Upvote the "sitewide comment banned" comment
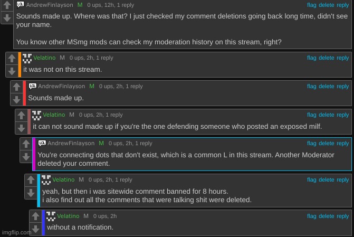The width and height of the screenshot is (354, 237). tap(31, 180)
